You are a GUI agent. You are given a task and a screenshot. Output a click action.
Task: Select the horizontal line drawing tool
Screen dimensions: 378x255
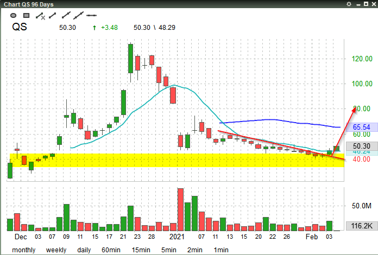click(92, 15)
